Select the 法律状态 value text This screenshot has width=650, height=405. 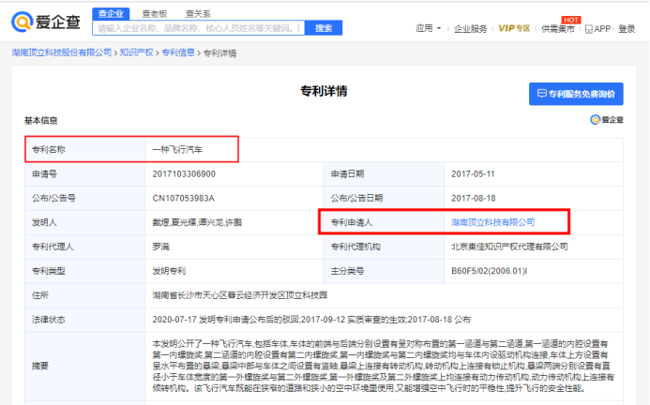point(311,320)
